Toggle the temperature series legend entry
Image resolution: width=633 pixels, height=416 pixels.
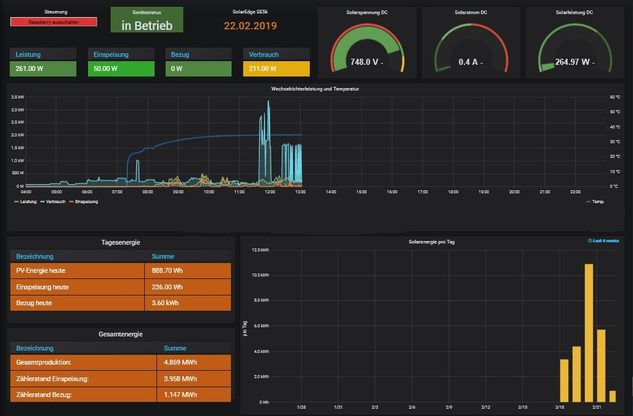[x=595, y=201]
